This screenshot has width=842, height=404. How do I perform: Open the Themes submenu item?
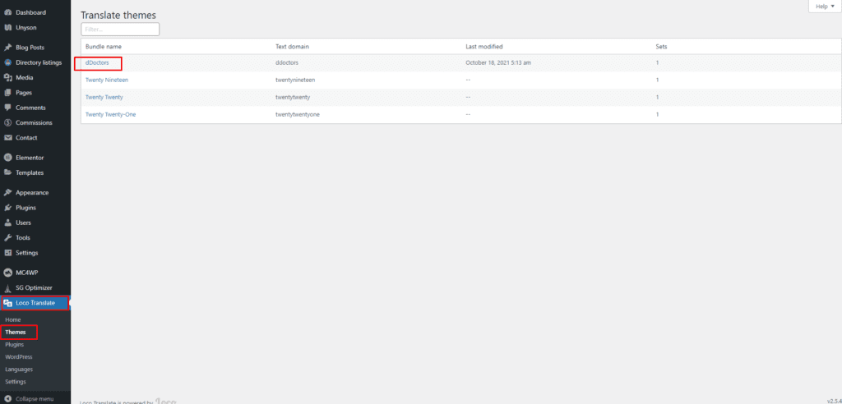pos(15,333)
